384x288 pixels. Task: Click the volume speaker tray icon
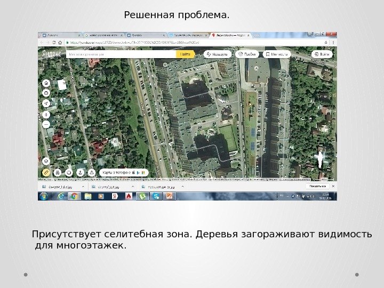point(313,196)
